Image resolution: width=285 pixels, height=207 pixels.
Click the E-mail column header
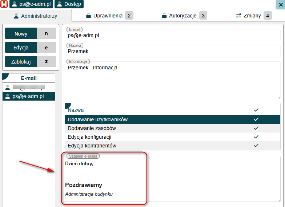(29, 78)
